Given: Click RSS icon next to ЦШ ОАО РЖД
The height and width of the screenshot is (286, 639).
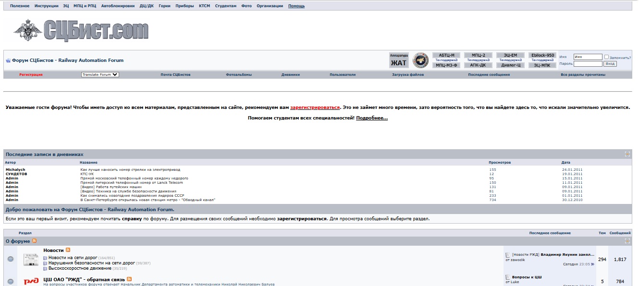Looking at the screenshot, I should tap(130, 279).
